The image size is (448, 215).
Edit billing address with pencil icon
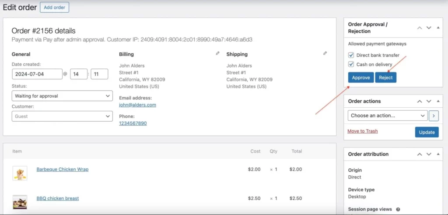point(218,53)
